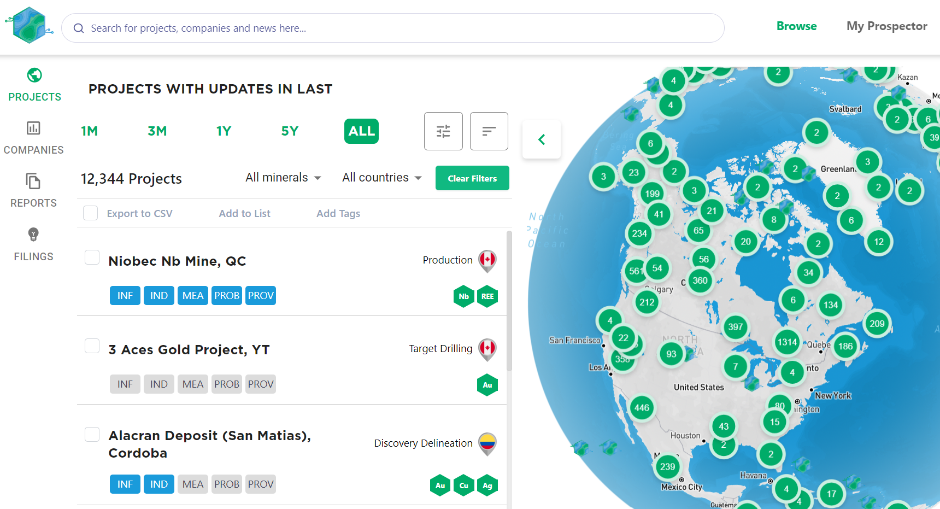The image size is (940, 509).
Task: Click the Discovery Delineation stage label
Action: [423, 443]
